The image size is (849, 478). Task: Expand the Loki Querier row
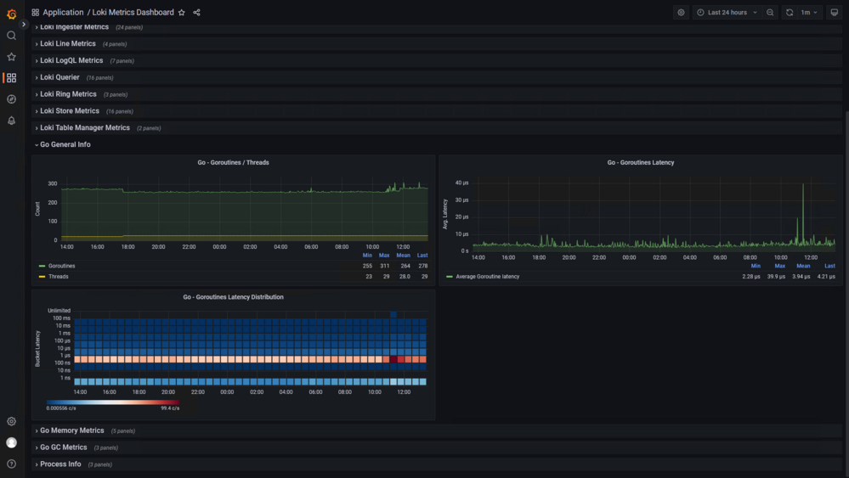[59, 77]
